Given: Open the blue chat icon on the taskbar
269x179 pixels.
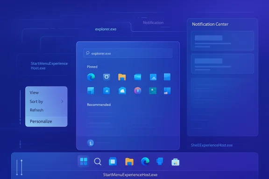Looking at the screenshot, I should (x=160, y=161).
